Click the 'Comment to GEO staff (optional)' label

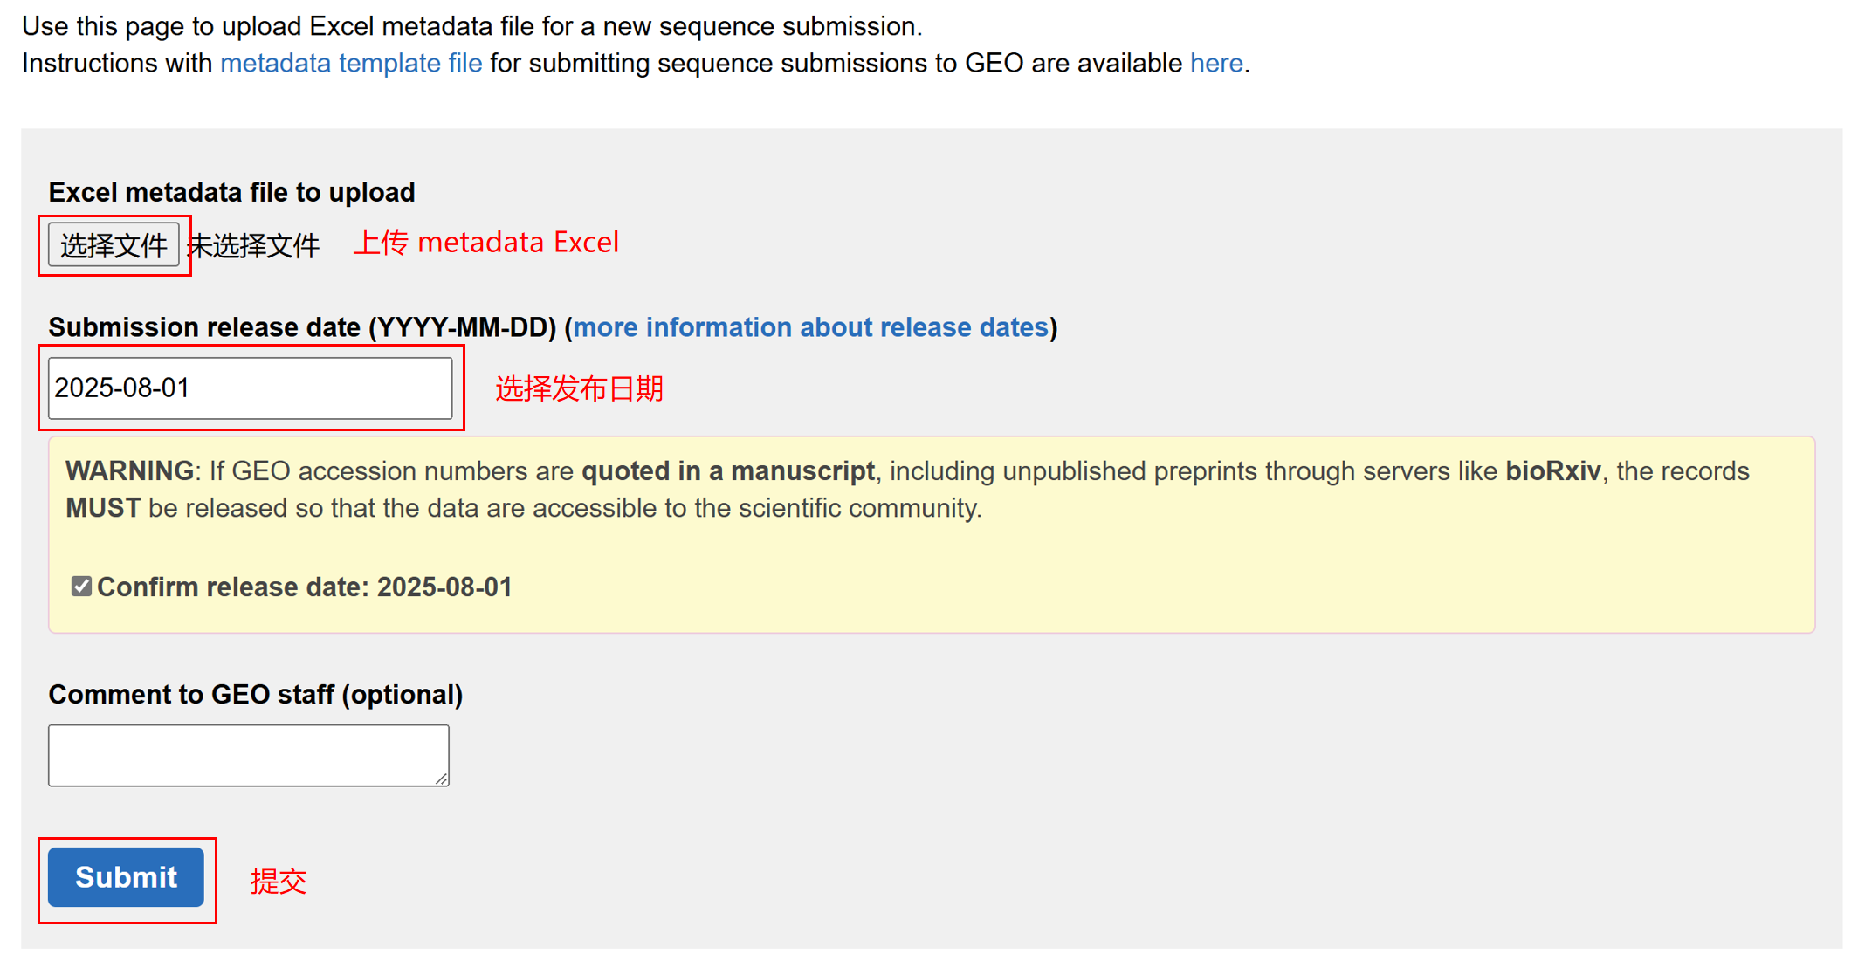tap(255, 695)
